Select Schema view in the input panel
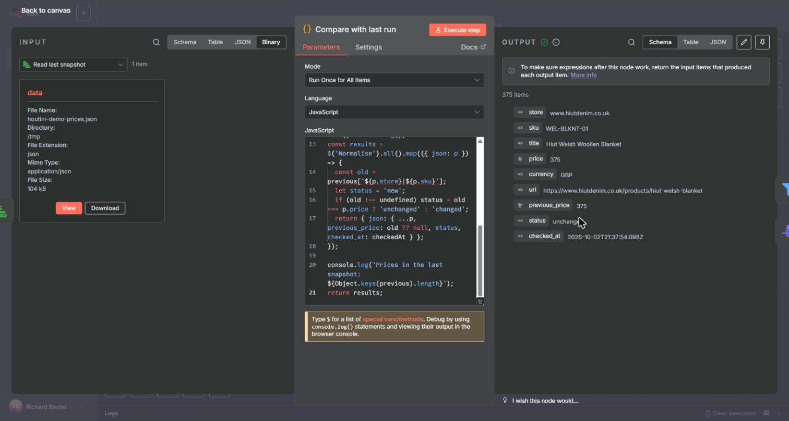 185,42
